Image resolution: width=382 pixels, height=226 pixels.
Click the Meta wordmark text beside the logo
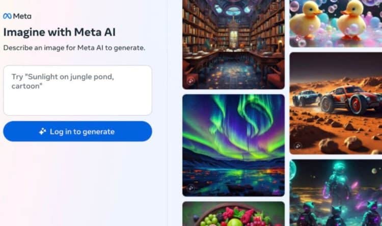click(22, 16)
